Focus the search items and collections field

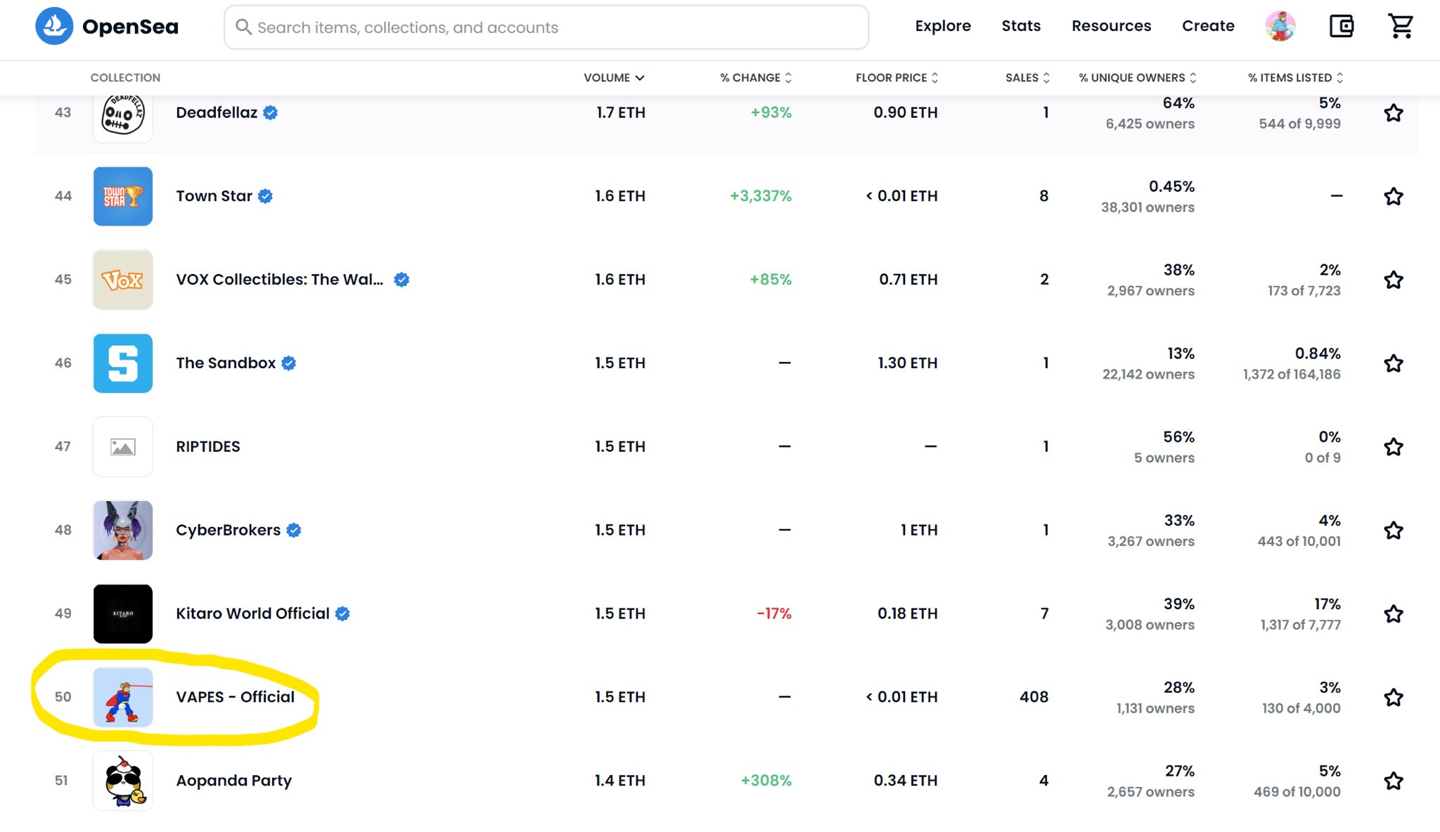(546, 27)
